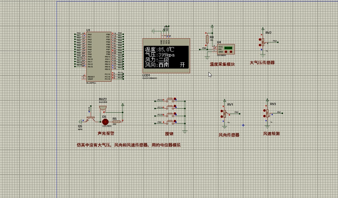The height and width of the screenshot is (198, 338).
Task: Select the red LED D5
Action: coord(105,121)
